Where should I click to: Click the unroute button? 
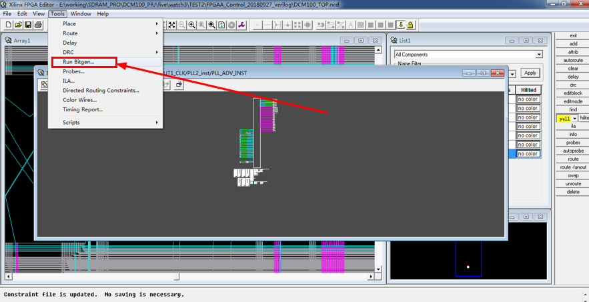point(573,184)
